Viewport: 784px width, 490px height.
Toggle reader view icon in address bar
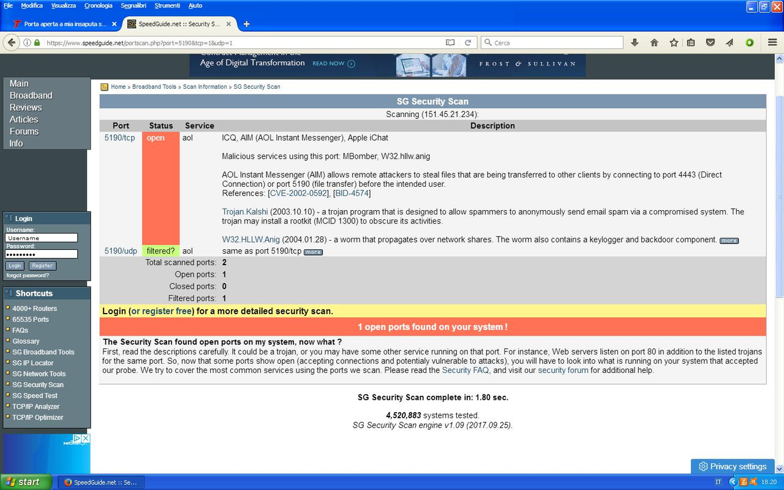450,43
